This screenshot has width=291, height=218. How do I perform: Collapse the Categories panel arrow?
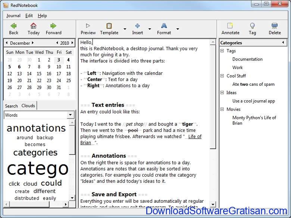pyautogui.click(x=283, y=42)
